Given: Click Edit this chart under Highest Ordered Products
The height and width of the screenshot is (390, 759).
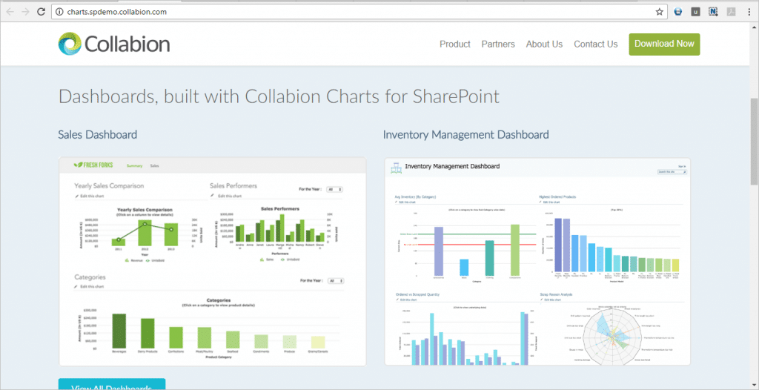Looking at the screenshot, I should tap(551, 202).
